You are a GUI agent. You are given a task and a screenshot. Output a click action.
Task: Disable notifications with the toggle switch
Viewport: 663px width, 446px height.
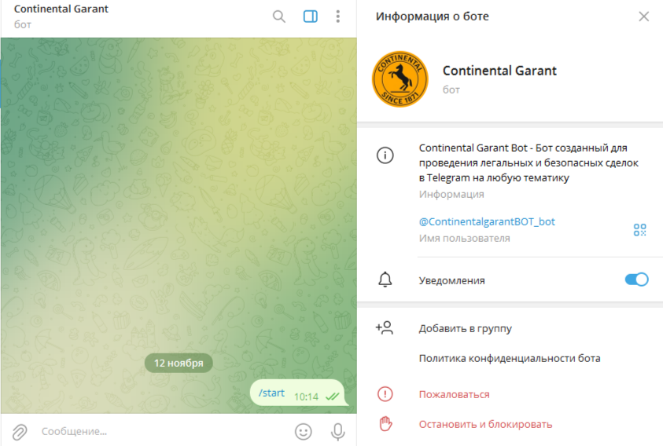coord(636,280)
